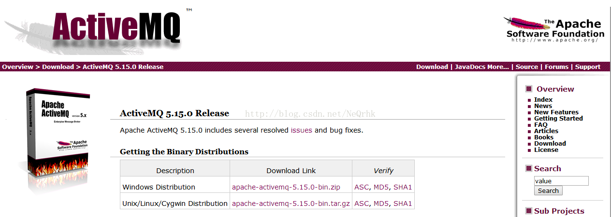This screenshot has width=611, height=217.
Task: Open SHA1 checksum for Unix/Linux distribution
Action: pos(403,203)
